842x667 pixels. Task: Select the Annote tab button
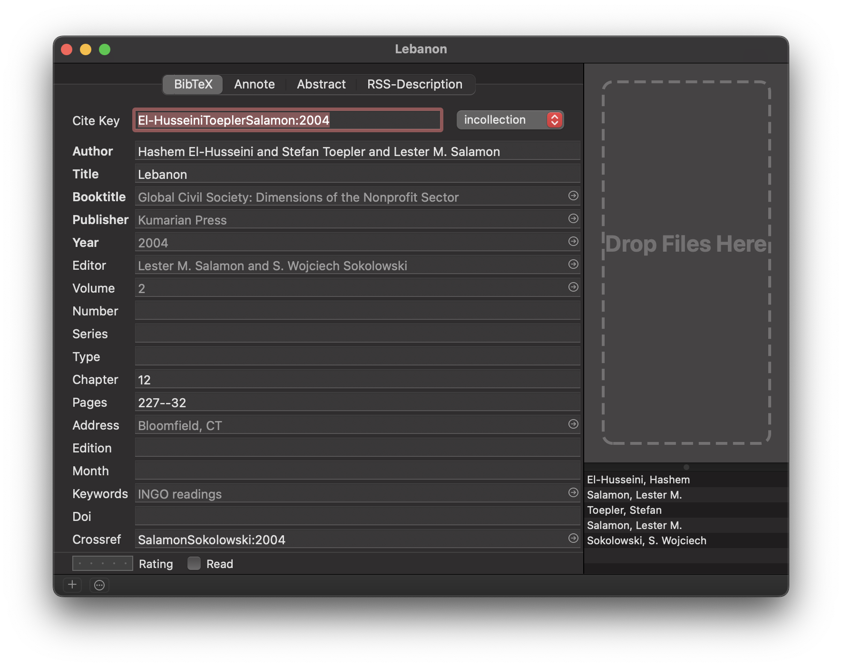point(254,84)
